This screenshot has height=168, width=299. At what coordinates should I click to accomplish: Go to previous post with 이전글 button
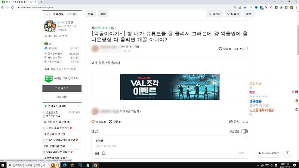(215, 14)
